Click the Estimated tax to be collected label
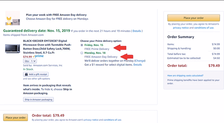 (x=184, y=58)
